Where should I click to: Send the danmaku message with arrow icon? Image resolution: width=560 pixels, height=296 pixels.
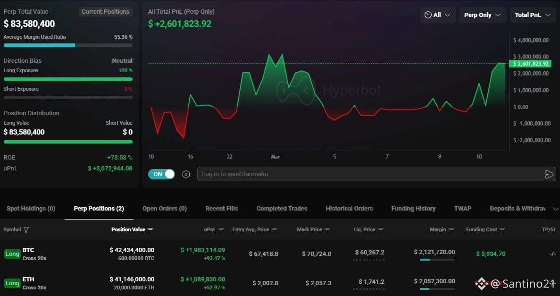click(549, 174)
